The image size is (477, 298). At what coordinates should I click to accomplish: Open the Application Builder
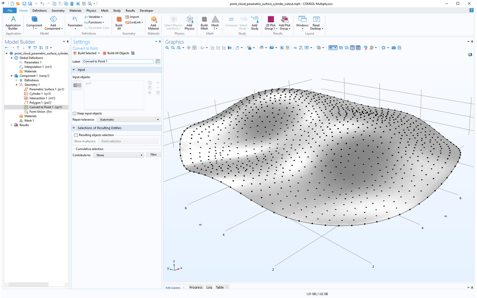click(13, 23)
